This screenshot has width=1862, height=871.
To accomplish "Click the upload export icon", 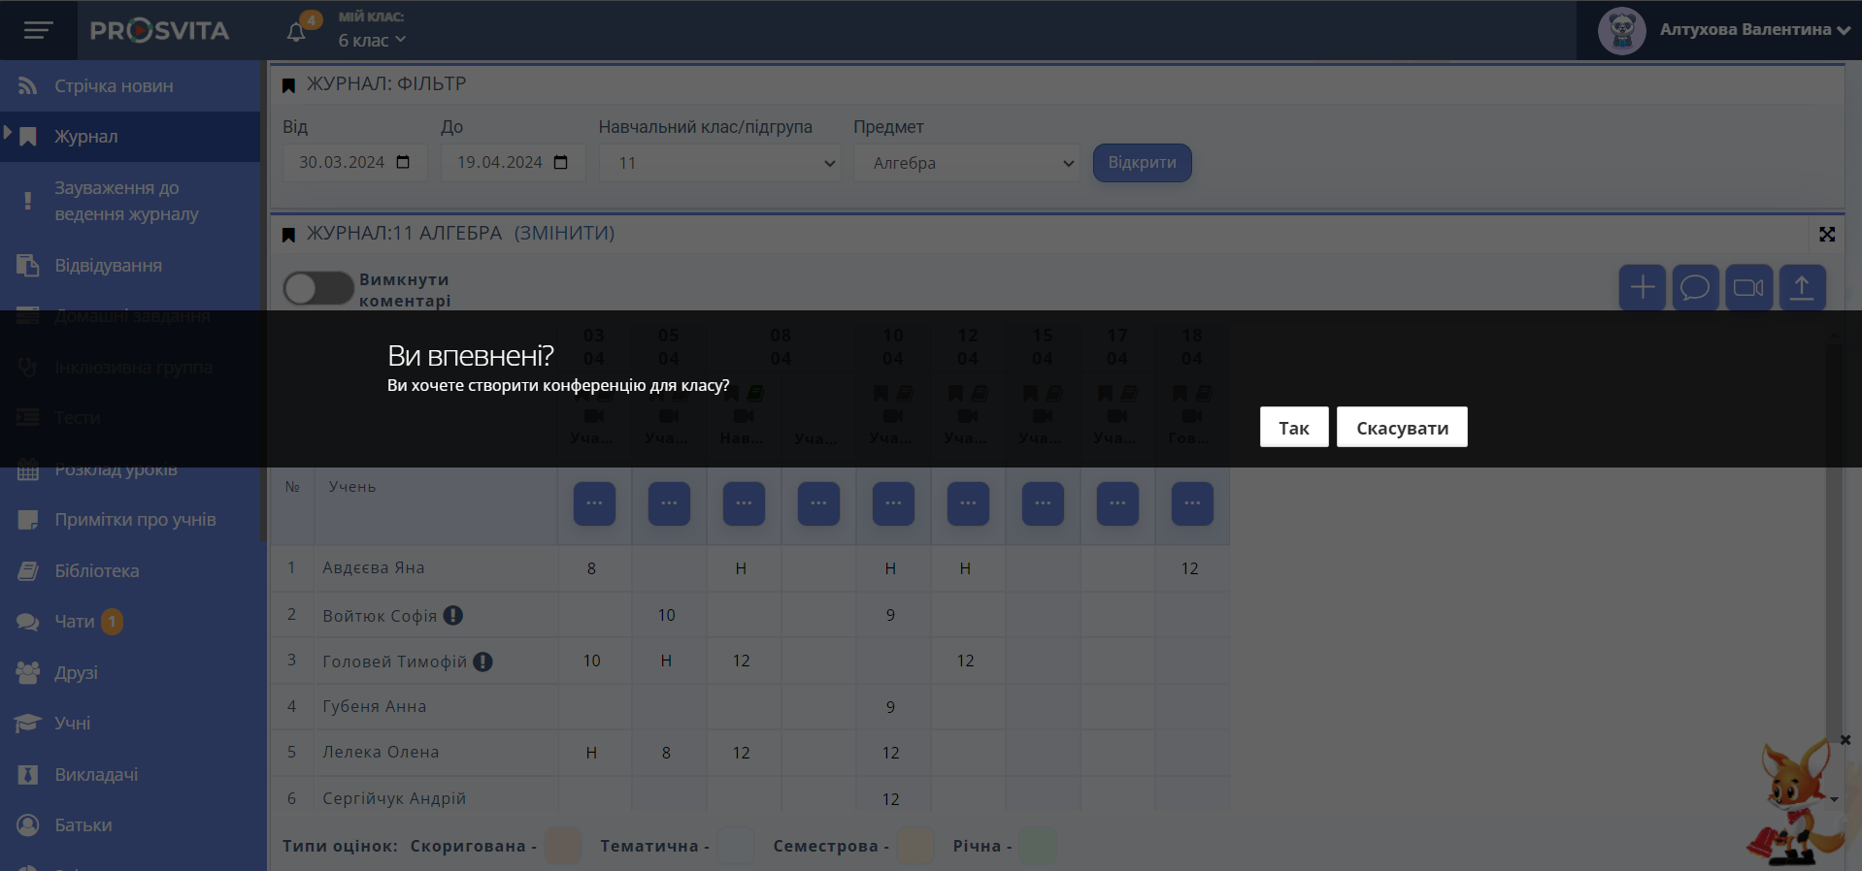I will tap(1802, 288).
